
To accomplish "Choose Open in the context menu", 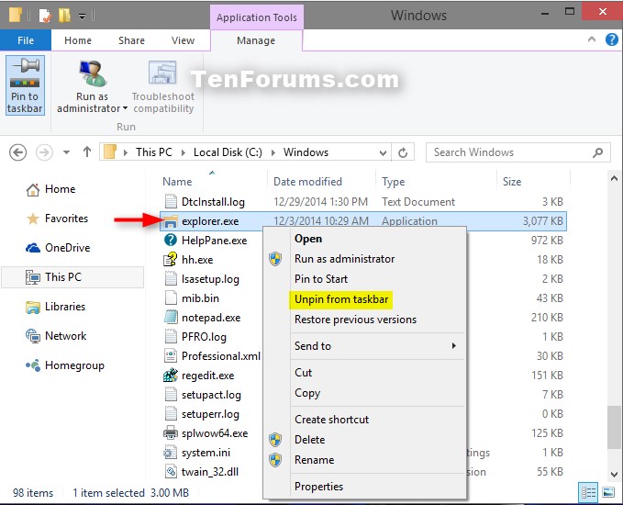I will pos(308,239).
